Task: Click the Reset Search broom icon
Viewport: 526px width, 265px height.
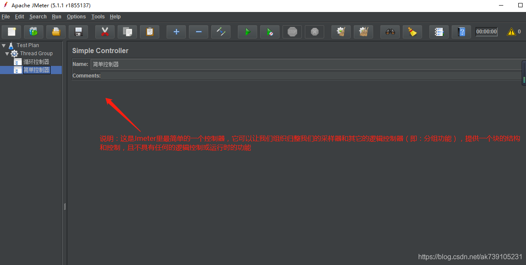Action: point(412,32)
